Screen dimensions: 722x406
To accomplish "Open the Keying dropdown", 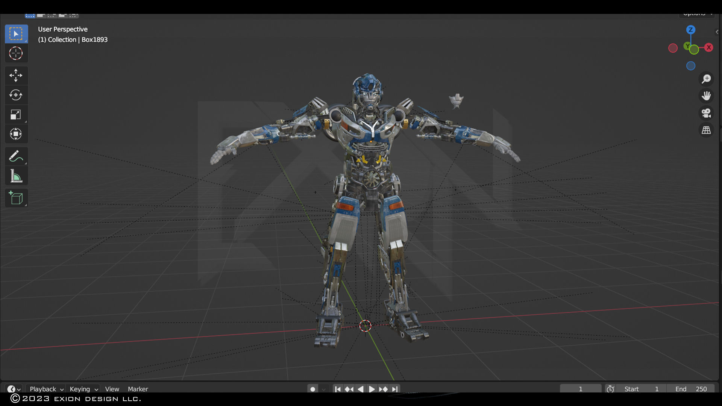I will (83, 389).
